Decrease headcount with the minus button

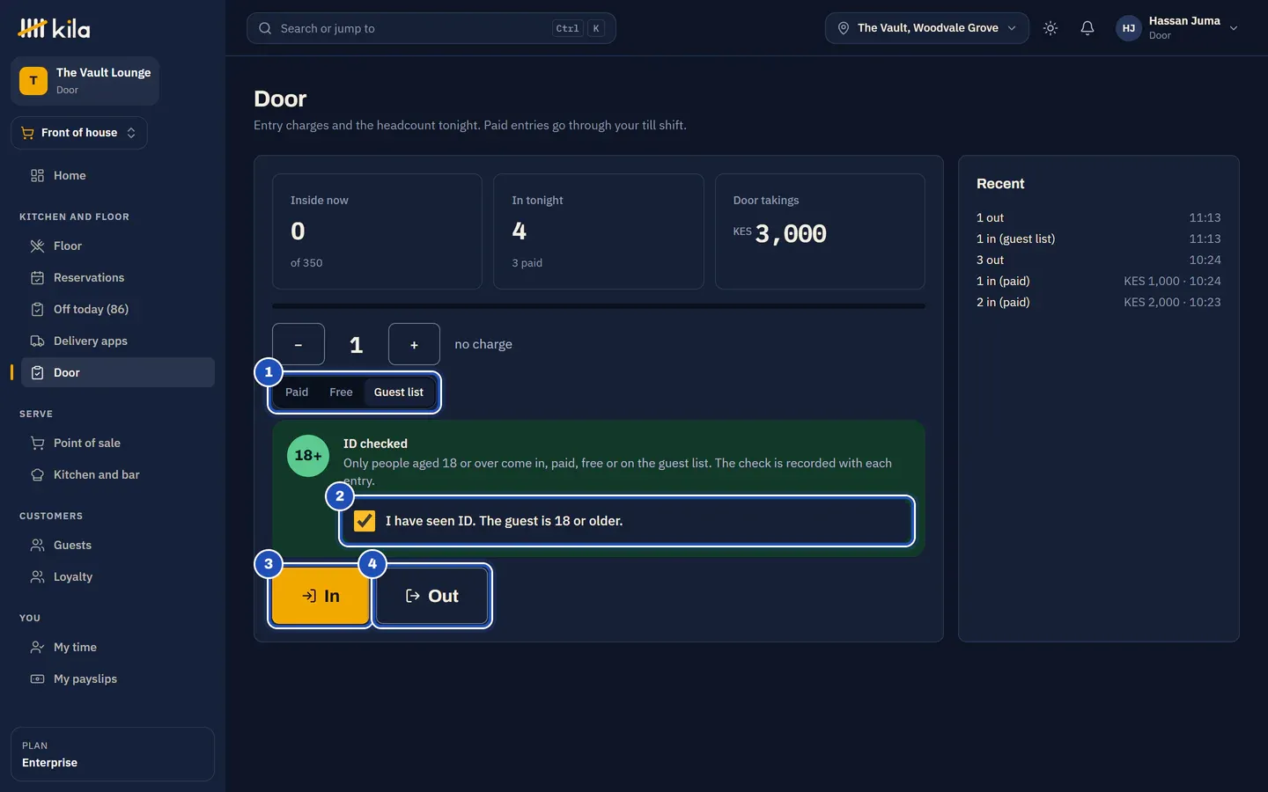[299, 344]
